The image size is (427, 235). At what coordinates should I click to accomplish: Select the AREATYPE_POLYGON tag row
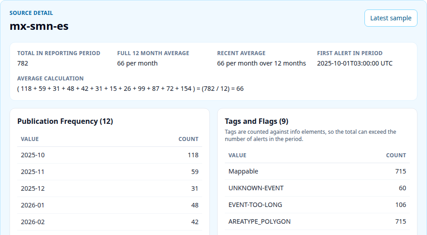click(317, 222)
